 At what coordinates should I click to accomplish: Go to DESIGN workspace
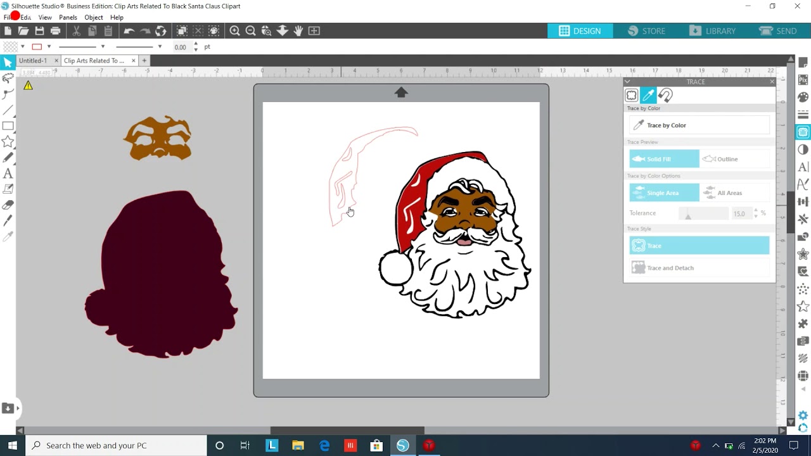(x=580, y=30)
